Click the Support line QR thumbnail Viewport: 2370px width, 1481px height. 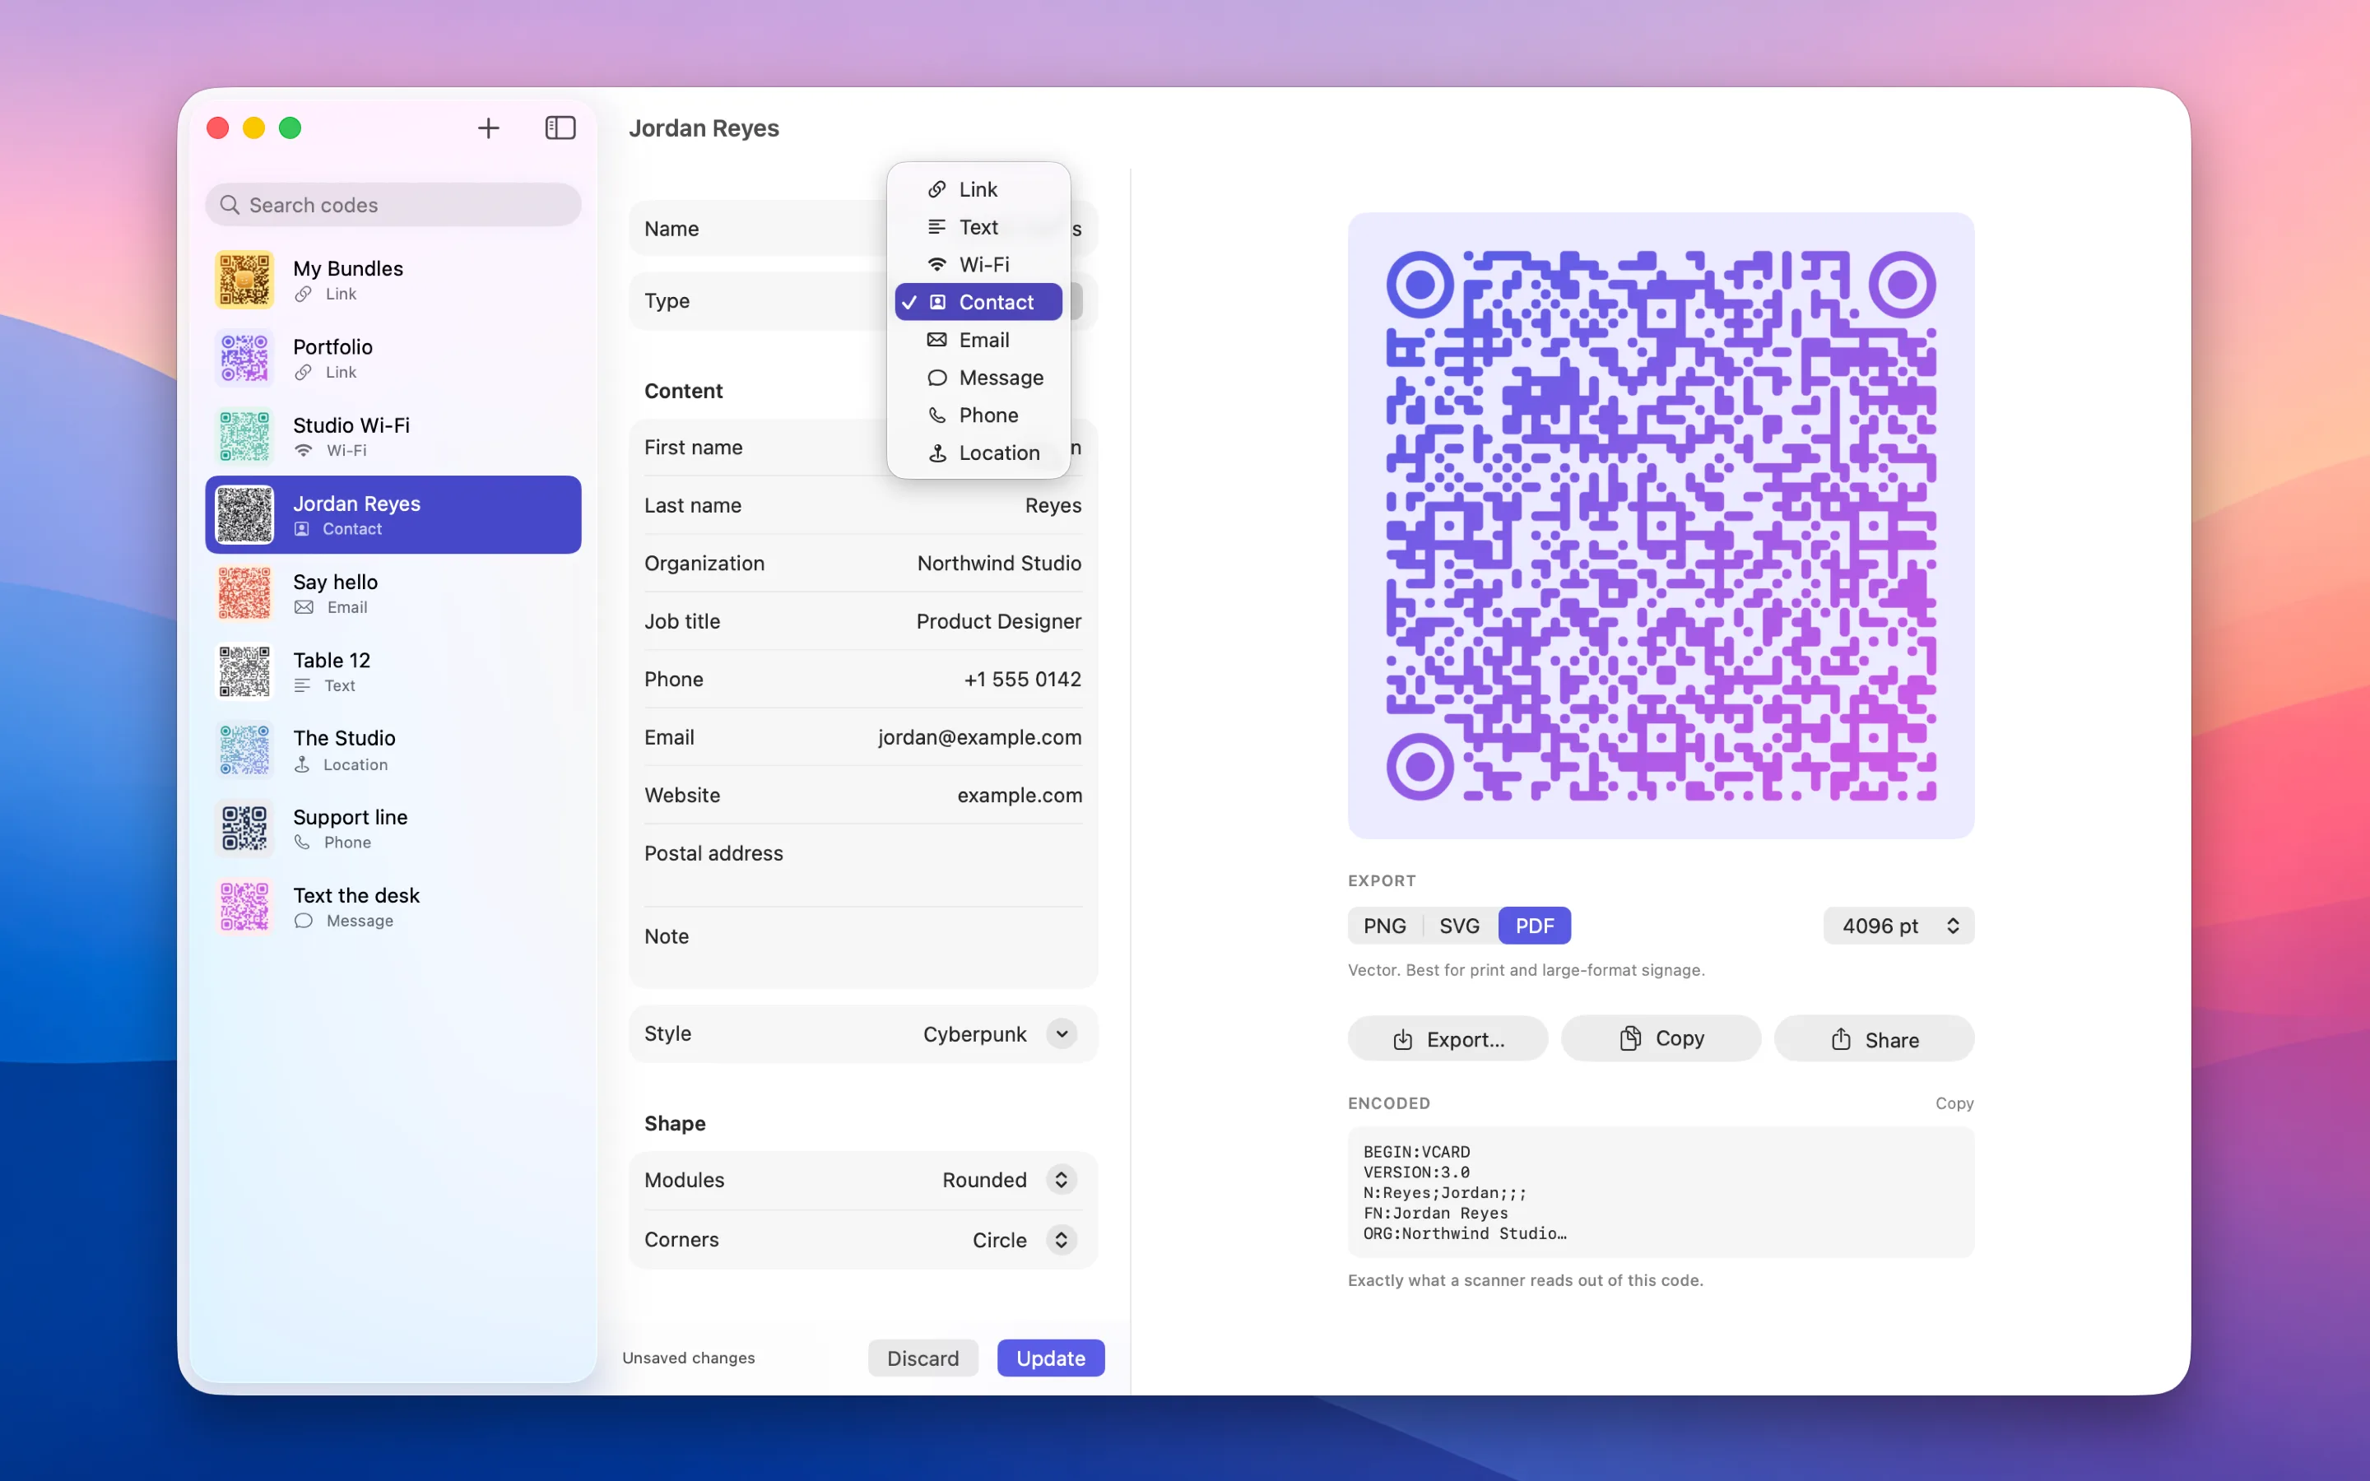244,829
